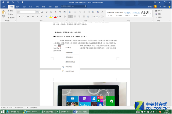Open the Select dropdown in editing group
Image resolution: width=172 pixels, height=114 pixels.
(x=159, y=17)
